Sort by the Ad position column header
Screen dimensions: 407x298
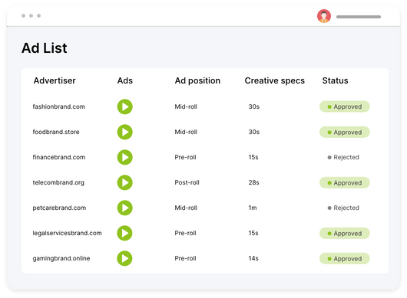point(197,80)
